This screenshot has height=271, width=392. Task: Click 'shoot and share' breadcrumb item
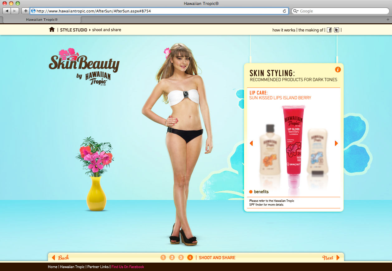[x=107, y=30]
